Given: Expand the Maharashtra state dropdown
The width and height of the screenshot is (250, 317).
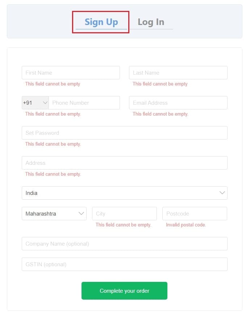Looking at the screenshot, I should coord(54,213).
